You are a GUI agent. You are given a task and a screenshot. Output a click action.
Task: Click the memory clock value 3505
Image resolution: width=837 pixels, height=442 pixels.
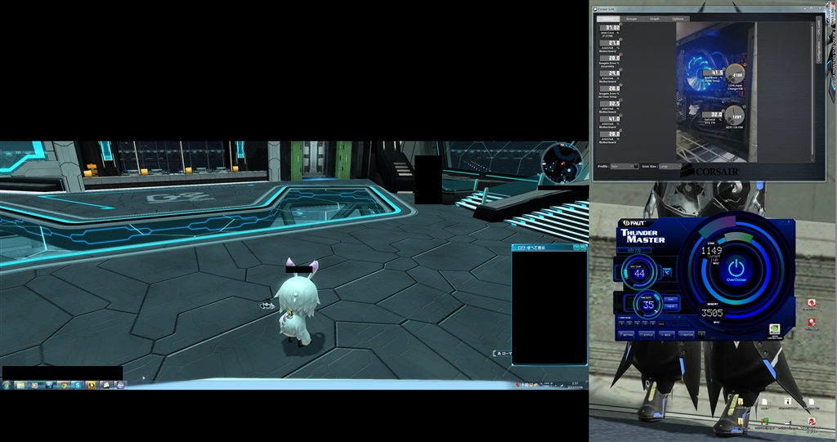(713, 313)
